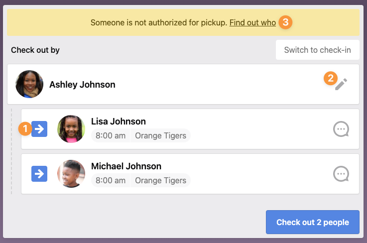Image resolution: width=367 pixels, height=243 pixels.
Task: Click Ashley Johnson's profile photo
Action: [29, 84]
